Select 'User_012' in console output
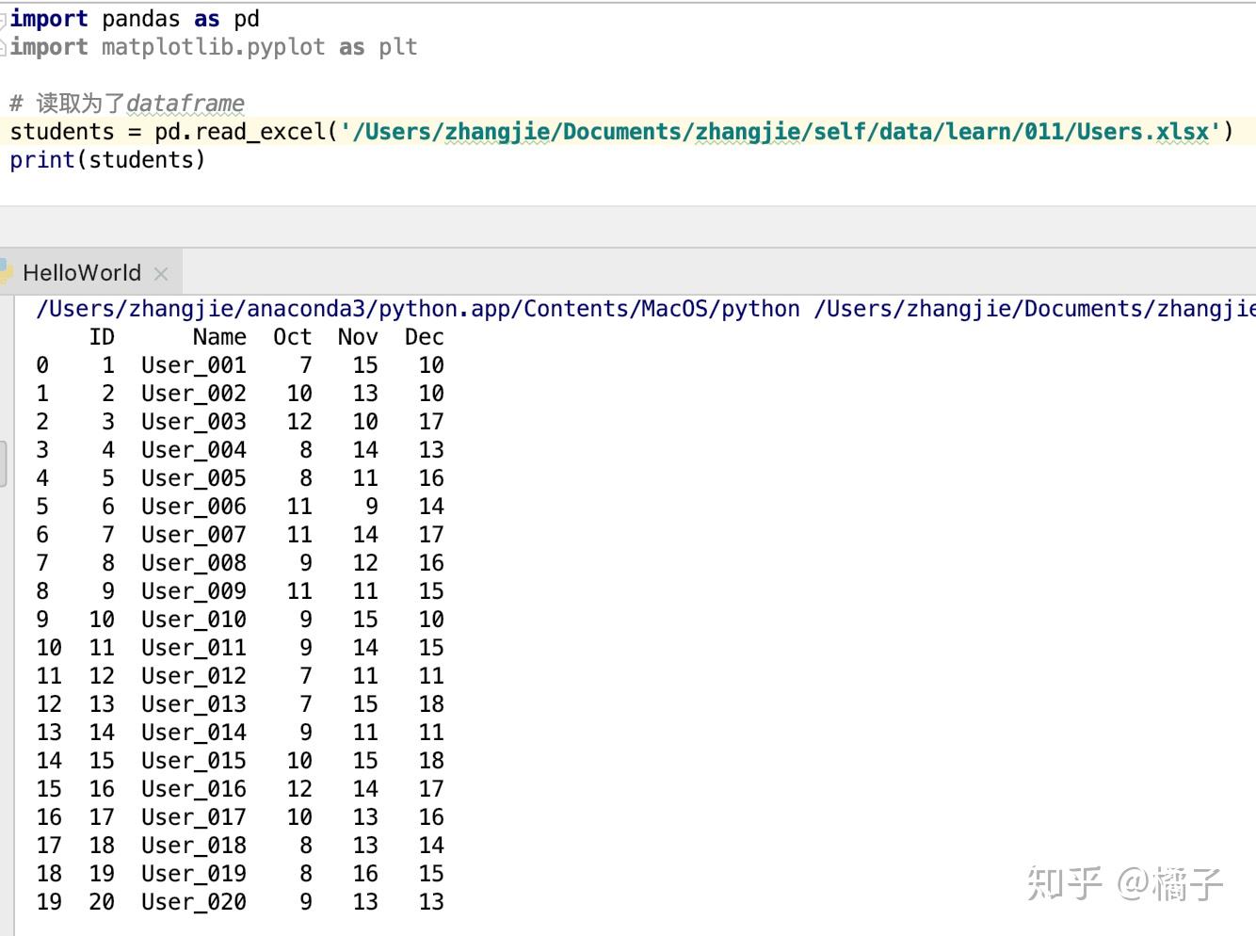1256x936 pixels. pos(194,676)
